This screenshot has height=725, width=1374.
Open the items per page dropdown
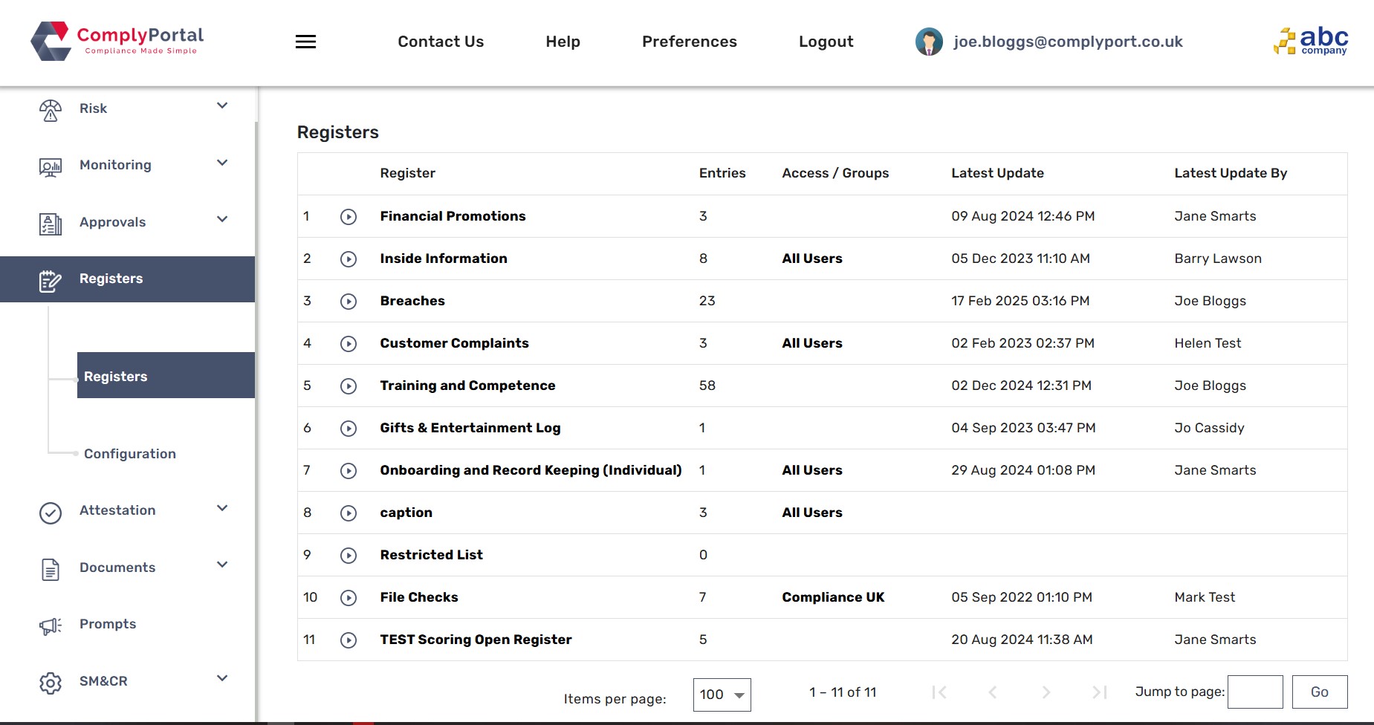(x=722, y=695)
